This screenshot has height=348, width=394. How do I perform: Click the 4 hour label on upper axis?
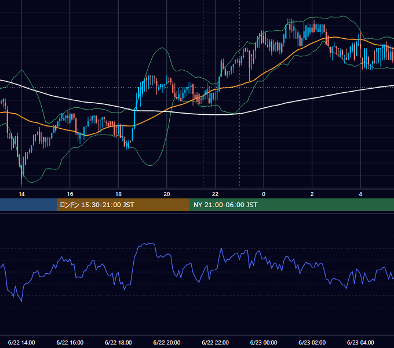[x=360, y=194]
